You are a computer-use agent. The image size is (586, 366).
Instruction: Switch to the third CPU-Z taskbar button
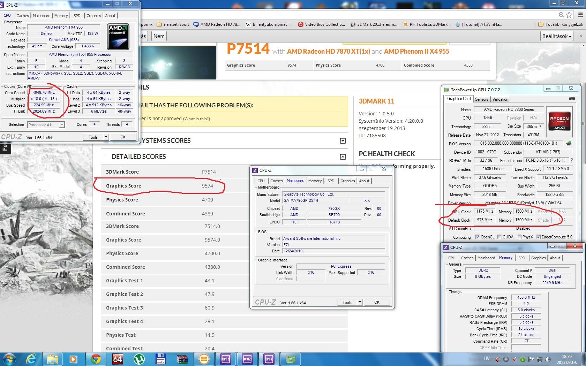[x=269, y=359]
